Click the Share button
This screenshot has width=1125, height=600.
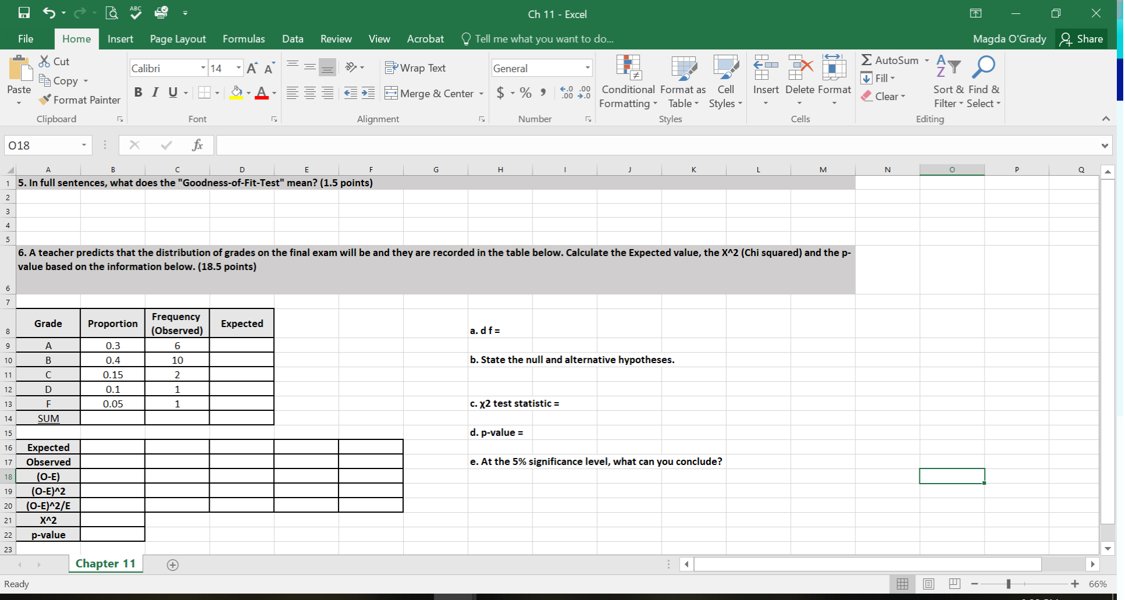point(1081,39)
